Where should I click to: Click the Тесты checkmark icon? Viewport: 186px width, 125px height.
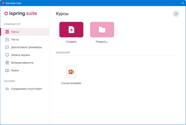point(7,40)
